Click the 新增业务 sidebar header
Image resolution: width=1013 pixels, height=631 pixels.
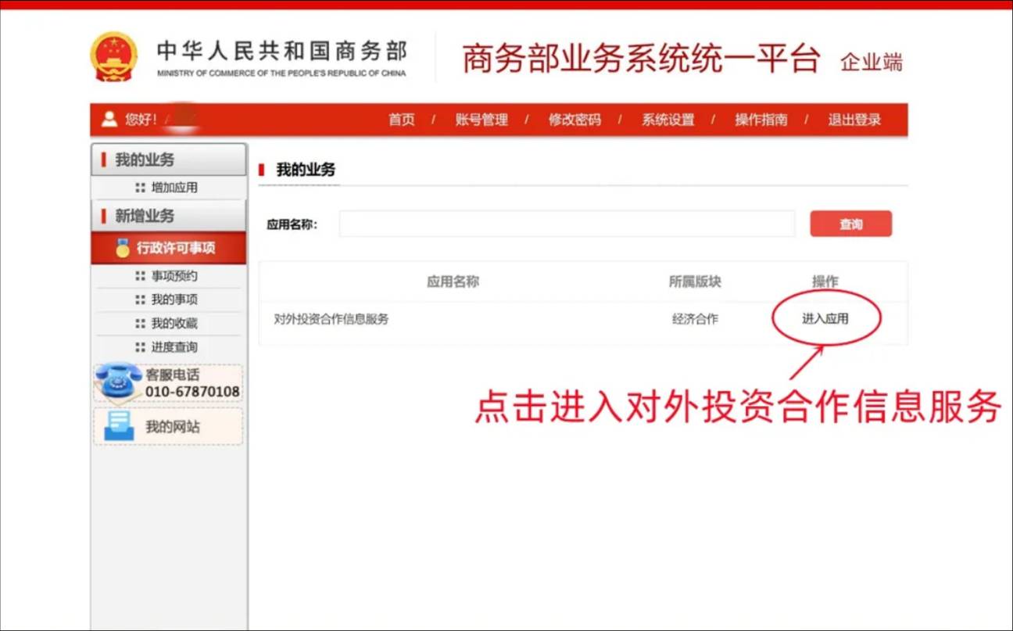[x=169, y=216]
